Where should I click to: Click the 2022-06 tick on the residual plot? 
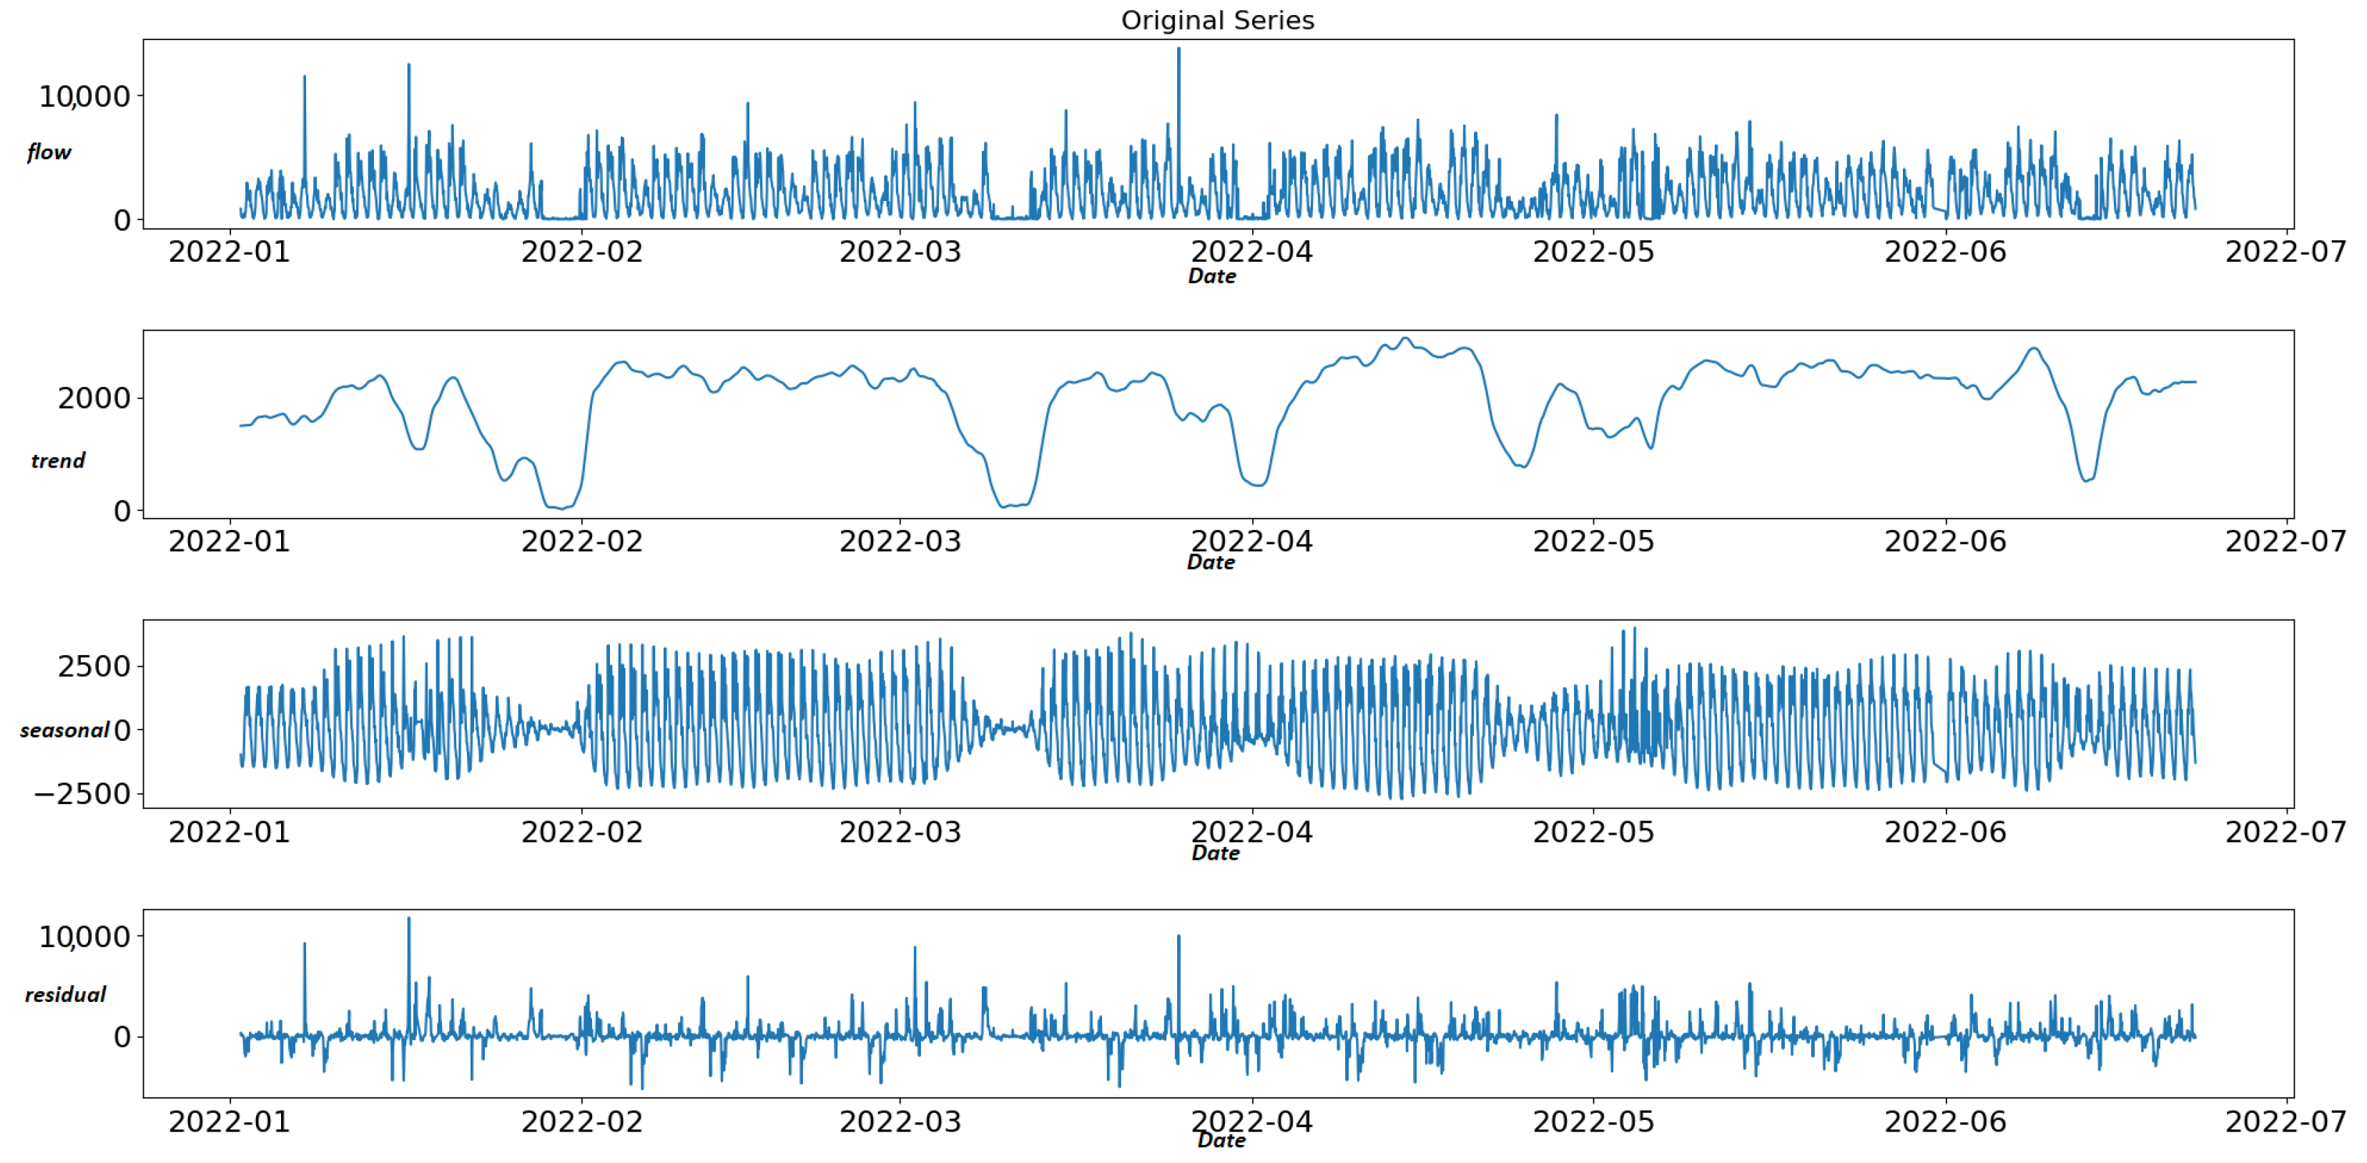tap(1944, 1122)
